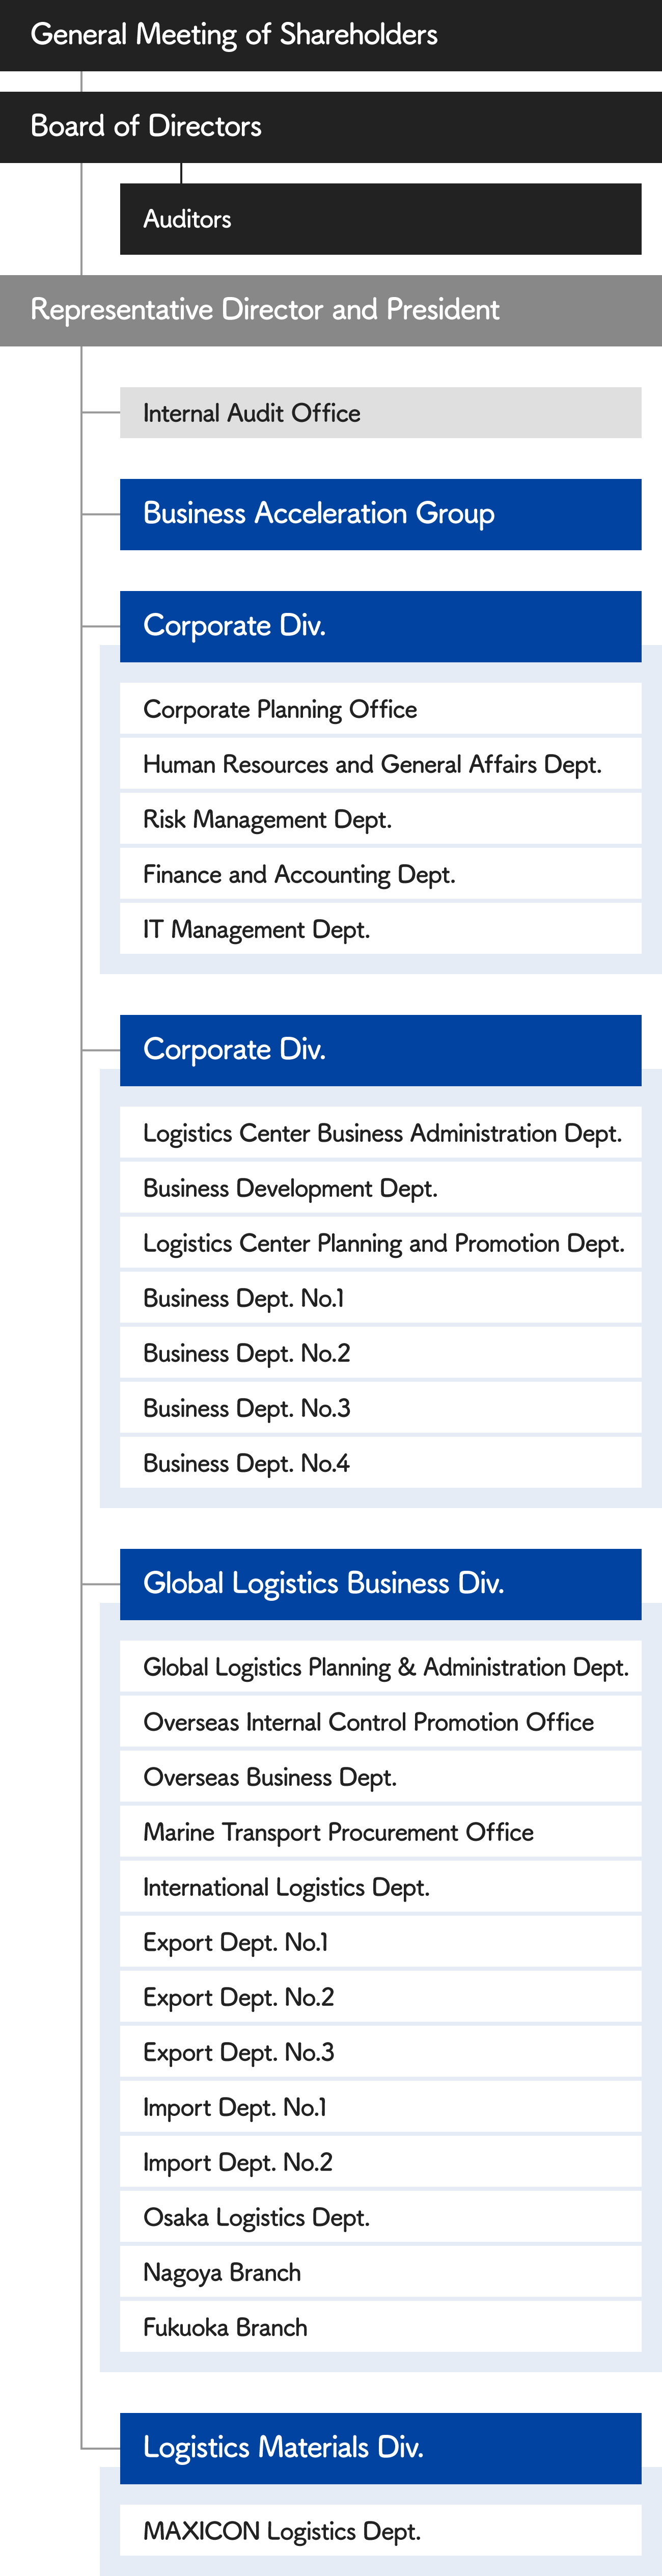Click Business Dept. No.3 entry
Viewport: 662px width, 2576px height.
pos(380,1408)
